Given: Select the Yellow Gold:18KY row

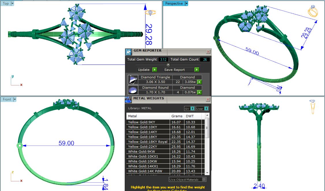Looking at the screenshot, I should (x=148, y=137).
